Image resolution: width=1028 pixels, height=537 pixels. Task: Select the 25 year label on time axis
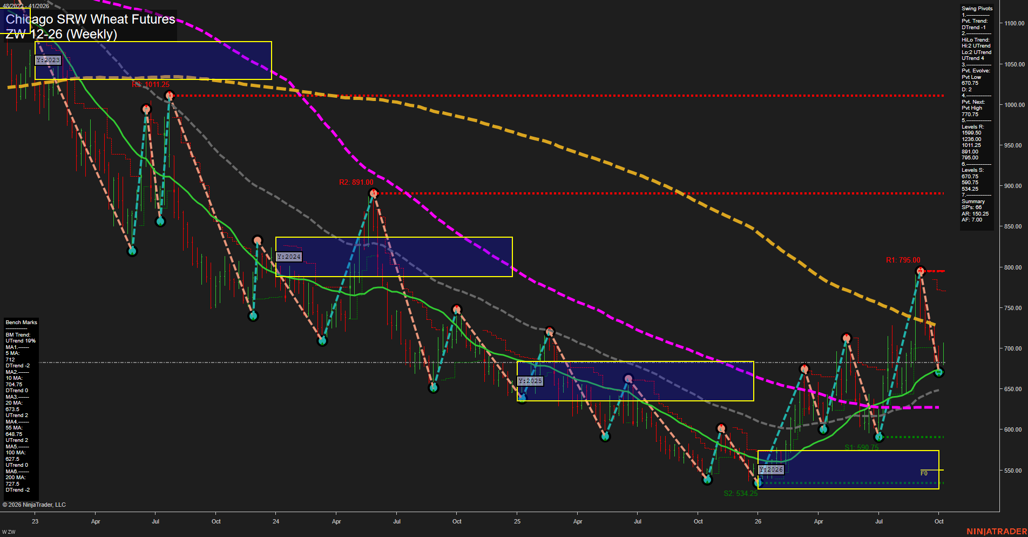(x=517, y=521)
